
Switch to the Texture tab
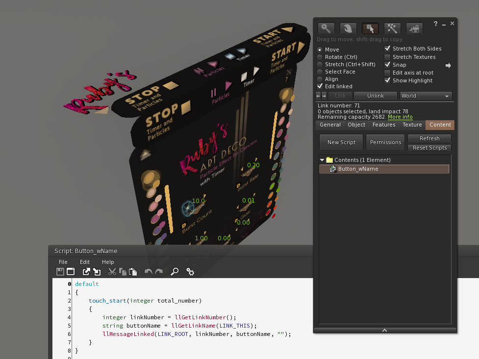click(x=412, y=125)
